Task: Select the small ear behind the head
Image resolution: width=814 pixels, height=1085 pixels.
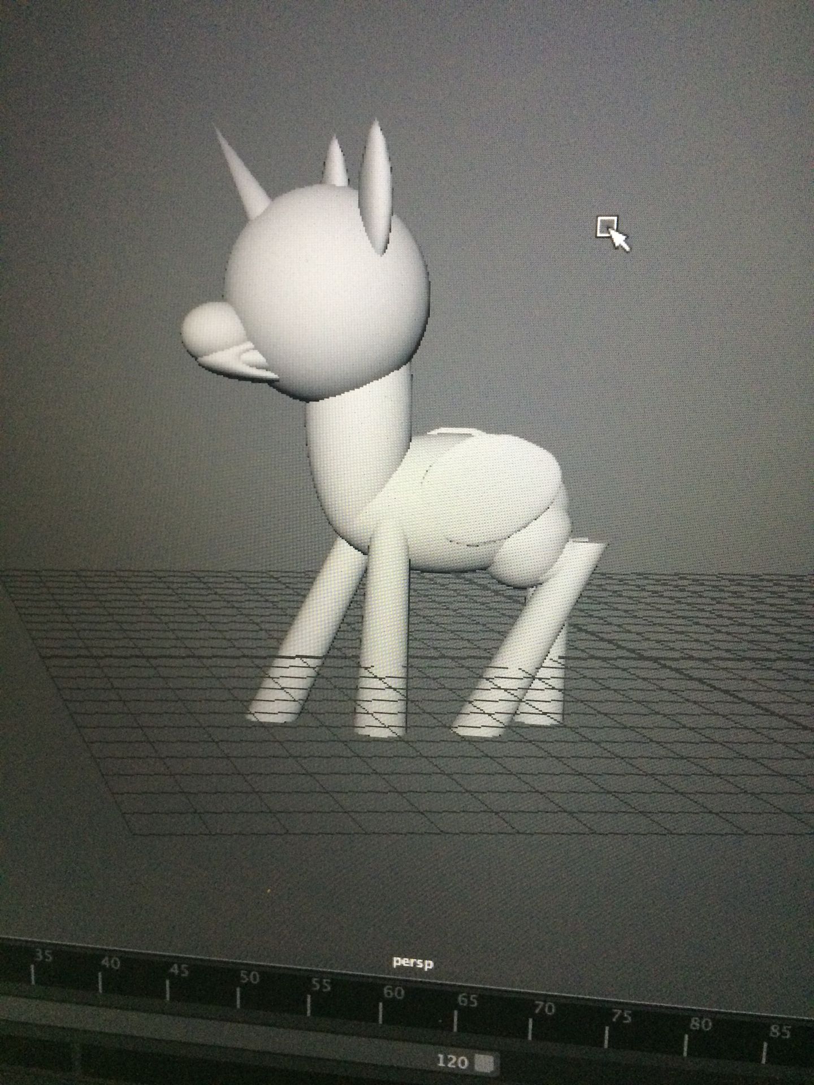Action: [x=335, y=161]
